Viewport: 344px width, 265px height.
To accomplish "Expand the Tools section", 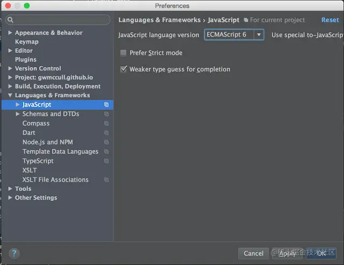I will click(10, 189).
